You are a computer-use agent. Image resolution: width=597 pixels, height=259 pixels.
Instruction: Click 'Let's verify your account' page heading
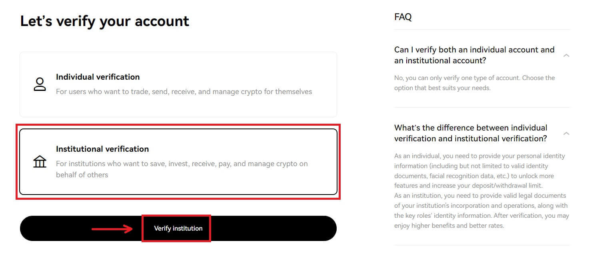105,21
